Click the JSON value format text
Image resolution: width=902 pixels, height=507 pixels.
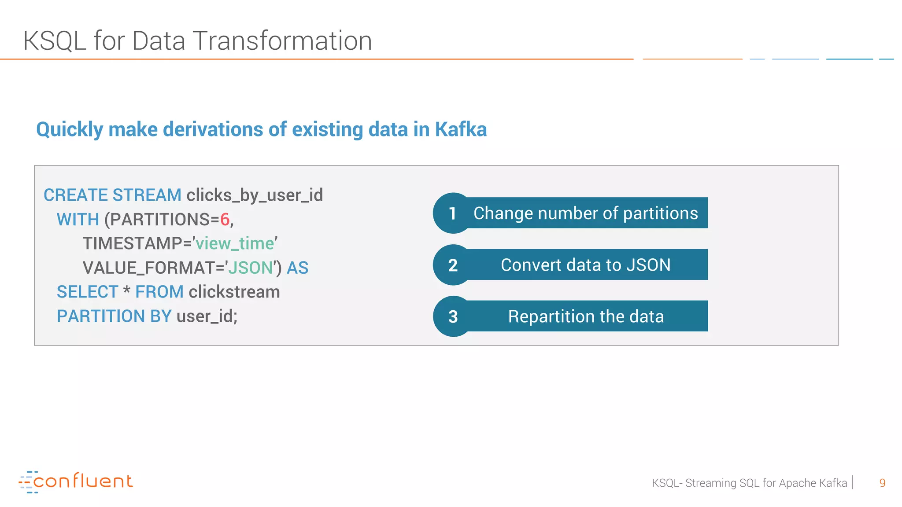(x=250, y=268)
